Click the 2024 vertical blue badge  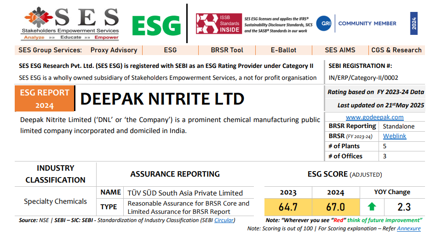[x=414, y=23]
